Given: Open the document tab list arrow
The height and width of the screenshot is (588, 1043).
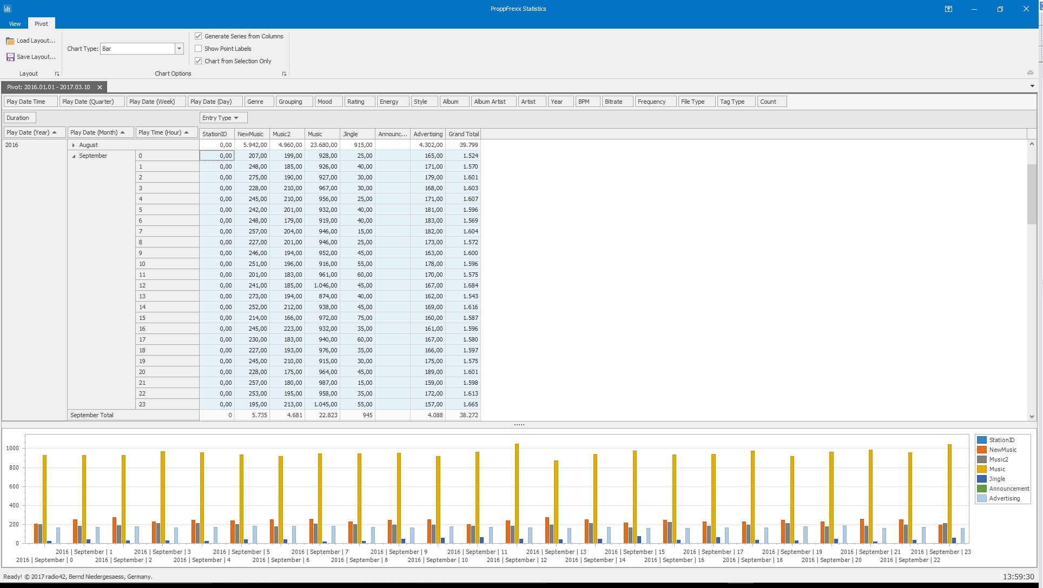Looking at the screenshot, I should tap(1032, 86).
